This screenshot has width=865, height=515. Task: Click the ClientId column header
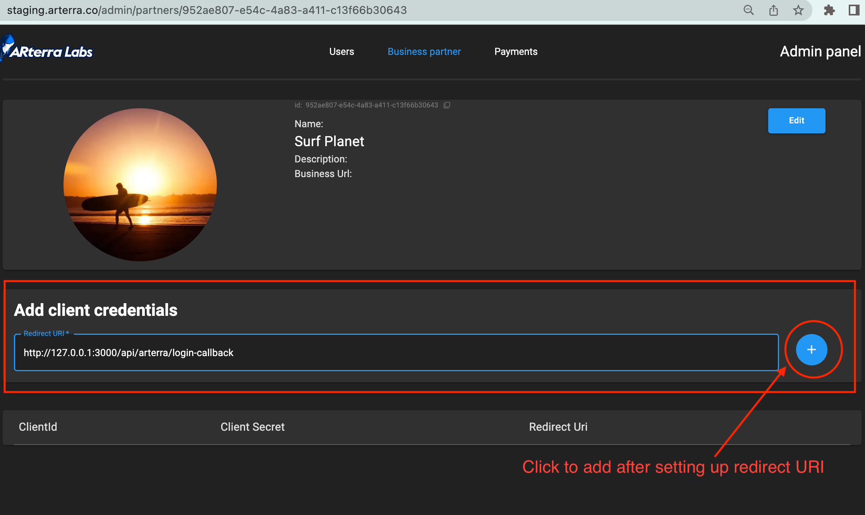pos(38,427)
